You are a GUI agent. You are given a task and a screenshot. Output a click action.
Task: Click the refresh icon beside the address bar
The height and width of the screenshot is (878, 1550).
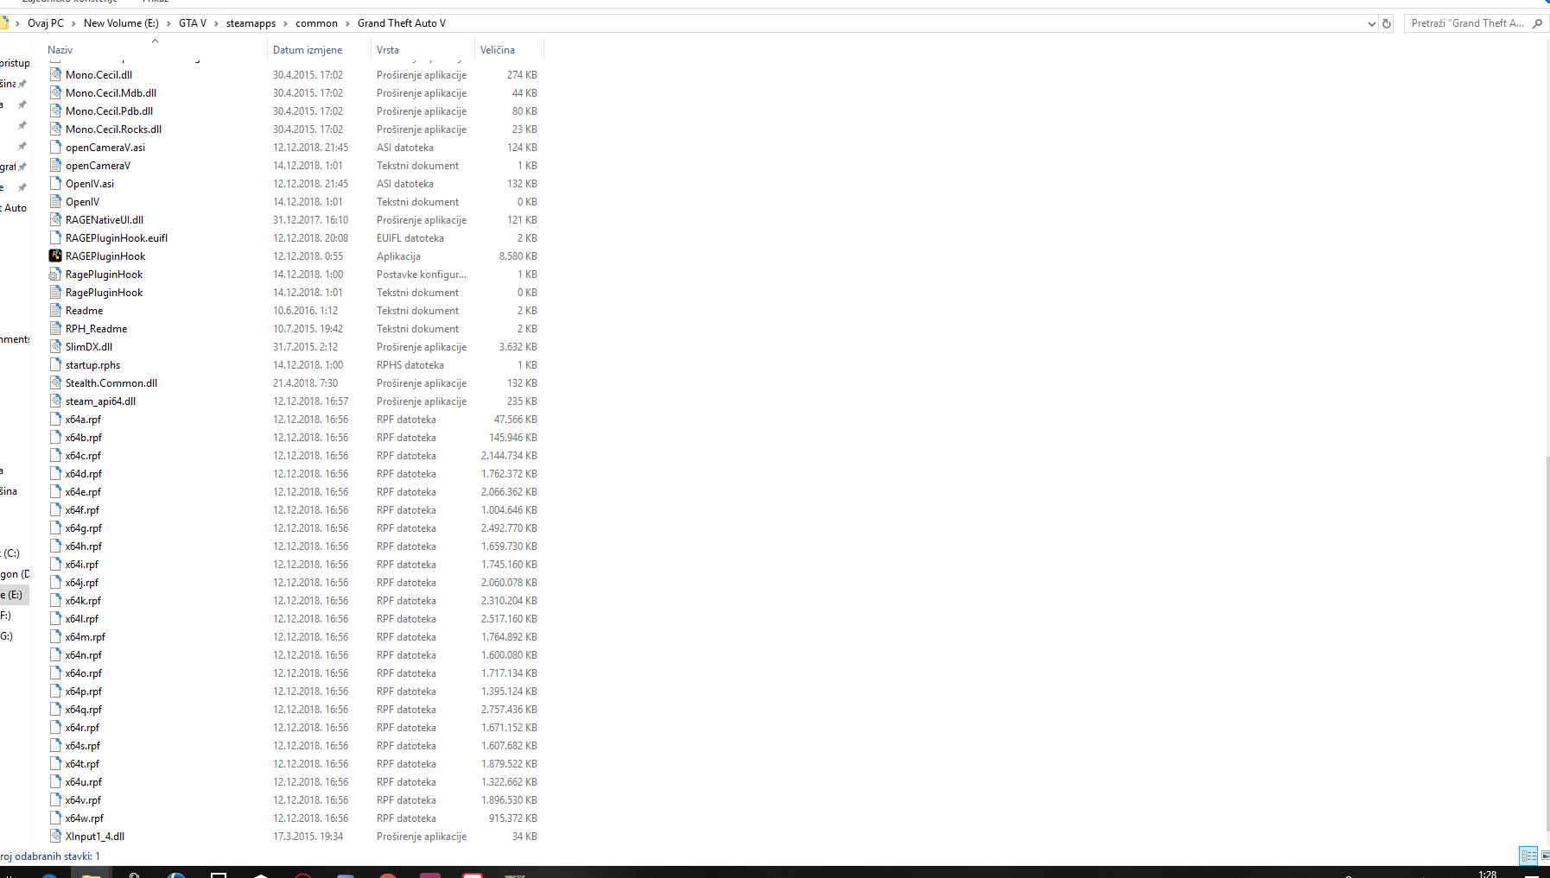tap(1387, 23)
